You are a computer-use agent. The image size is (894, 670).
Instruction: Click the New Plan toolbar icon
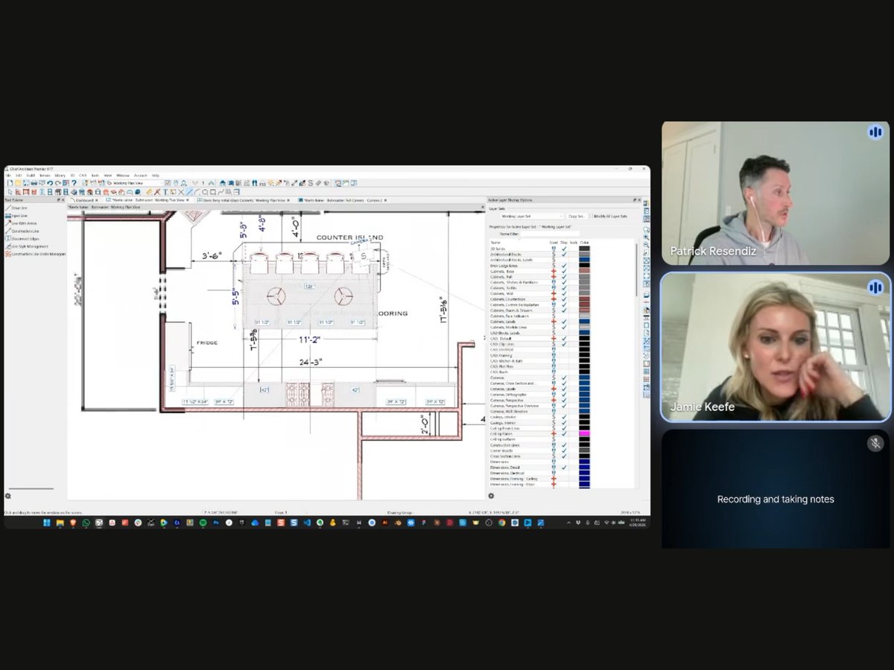point(10,183)
